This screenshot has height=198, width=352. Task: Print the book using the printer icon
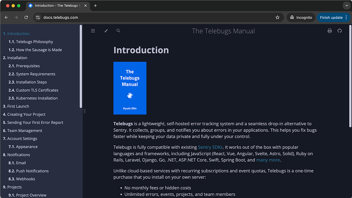click(x=329, y=31)
